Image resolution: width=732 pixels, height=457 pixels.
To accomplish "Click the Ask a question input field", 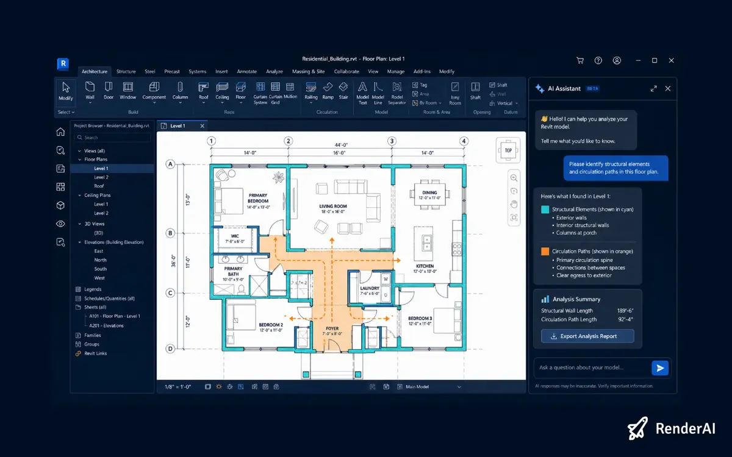I will point(591,367).
